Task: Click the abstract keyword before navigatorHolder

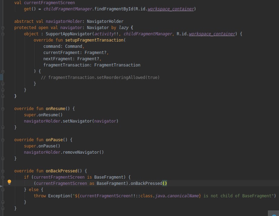Action: pos(24,21)
